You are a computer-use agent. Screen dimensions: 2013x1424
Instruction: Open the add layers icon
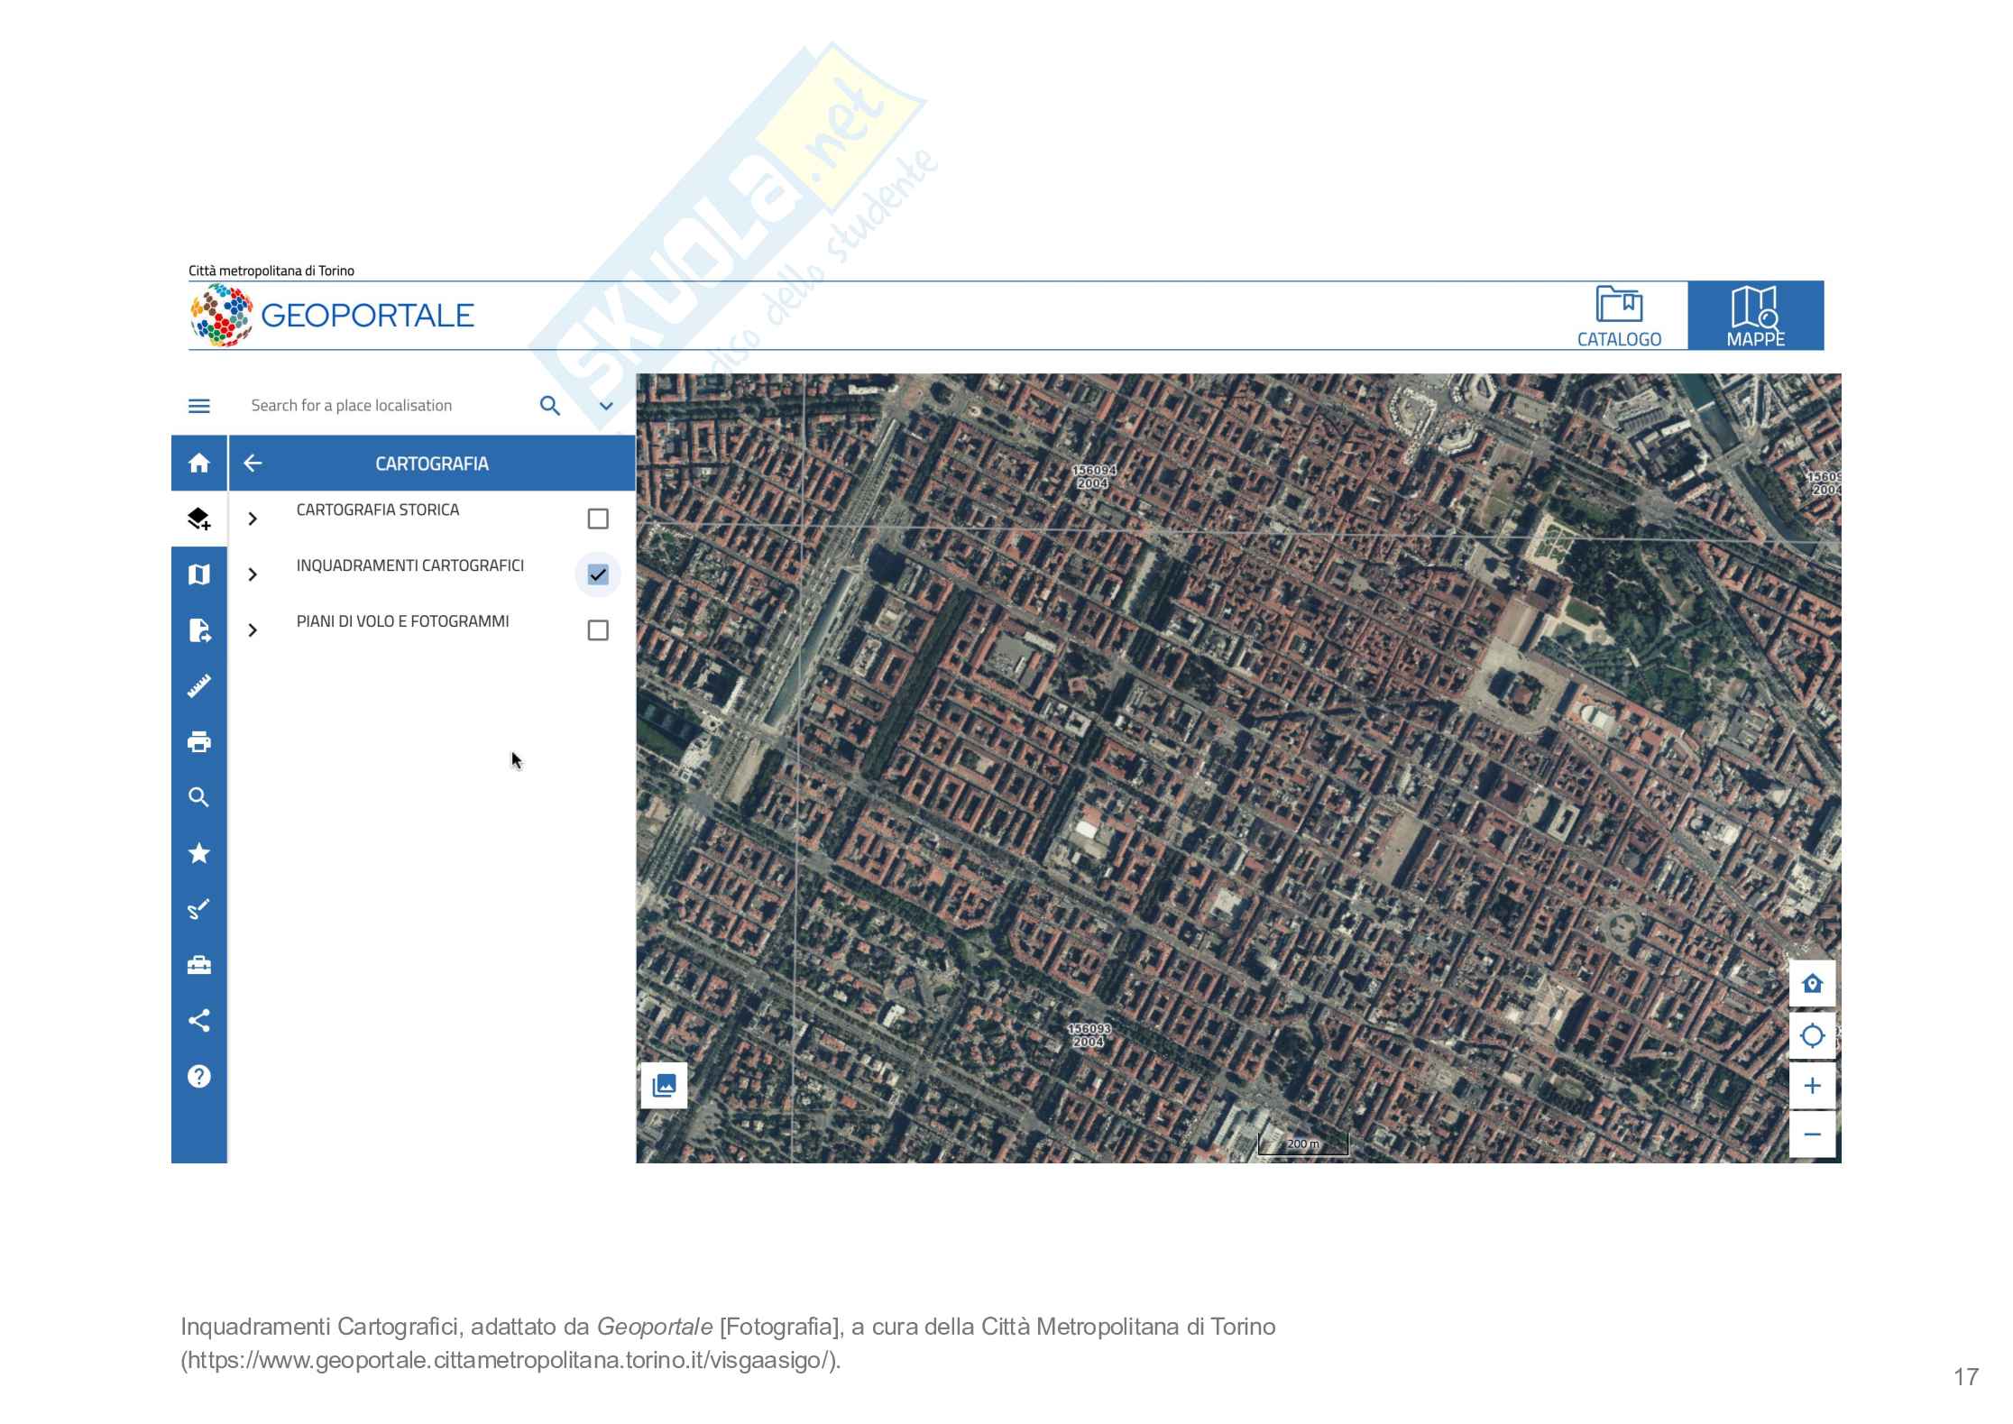(x=198, y=519)
